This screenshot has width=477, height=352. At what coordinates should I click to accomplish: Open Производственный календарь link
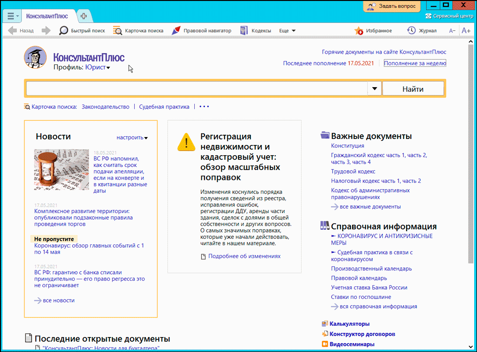pos(371,269)
